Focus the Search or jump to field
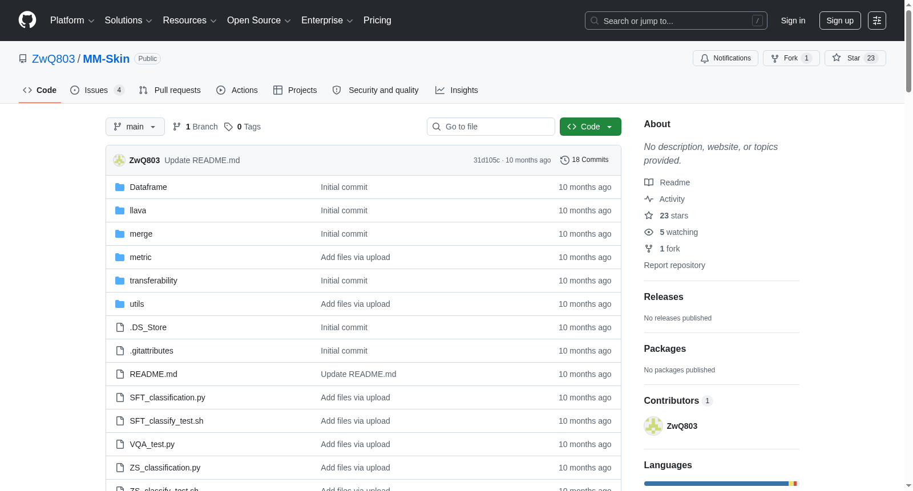The image size is (913, 491). (676, 21)
